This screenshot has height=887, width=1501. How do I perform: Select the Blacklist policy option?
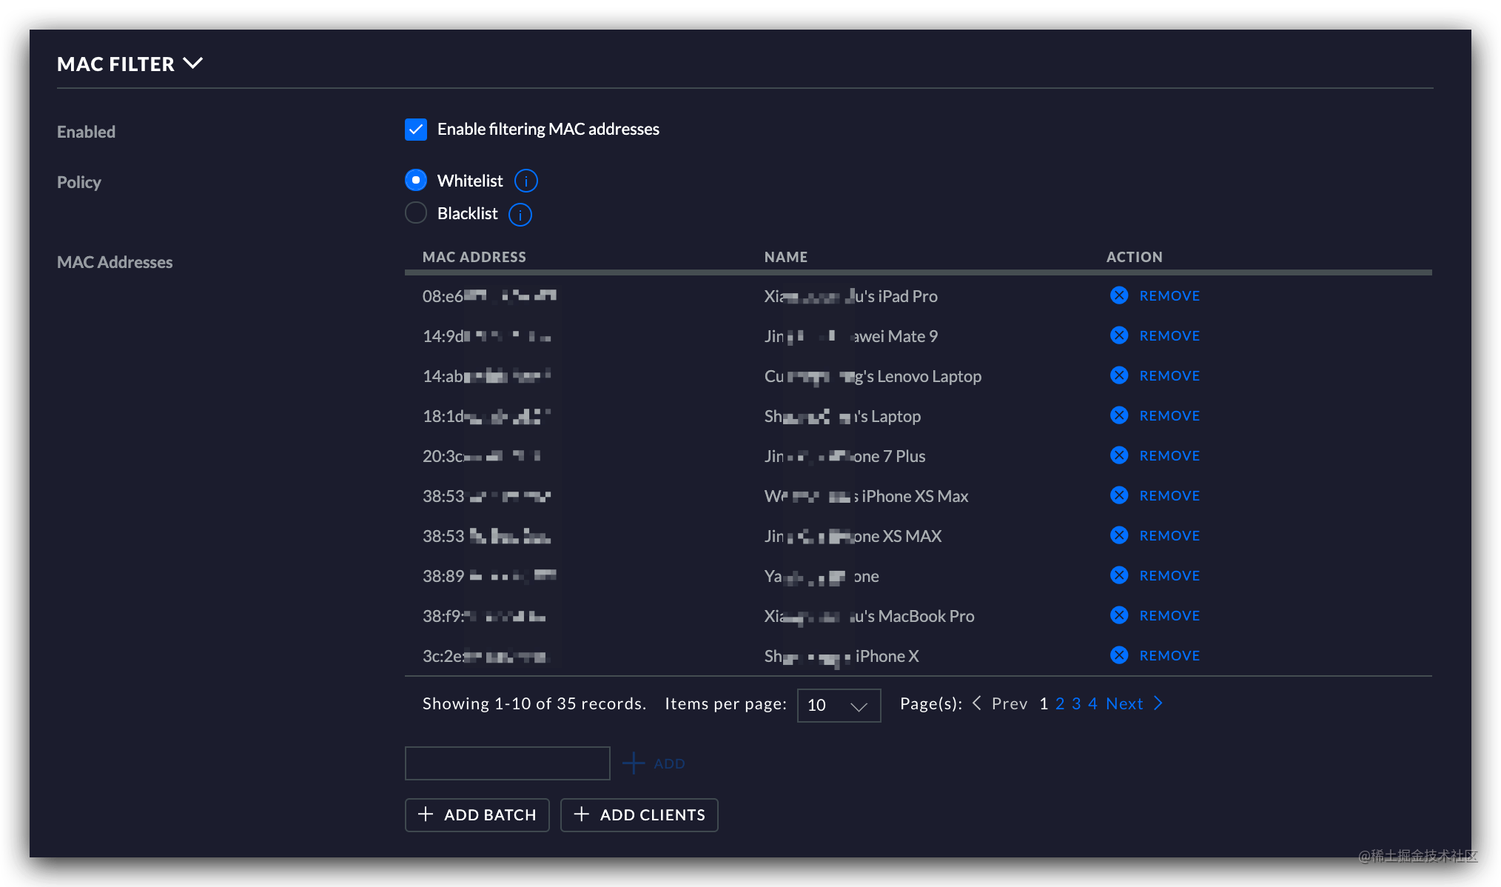click(416, 213)
